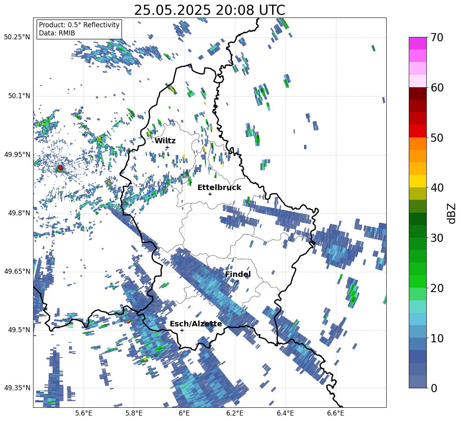Click the 10 value on the colorbar
461x421 pixels.
coord(436,338)
